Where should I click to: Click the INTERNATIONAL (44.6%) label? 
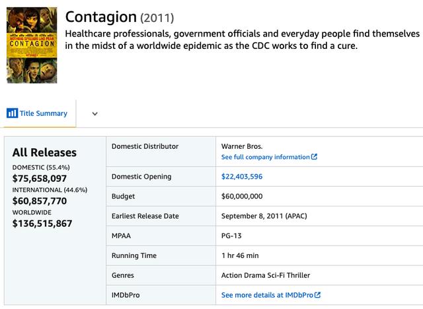pyautogui.click(x=50, y=190)
